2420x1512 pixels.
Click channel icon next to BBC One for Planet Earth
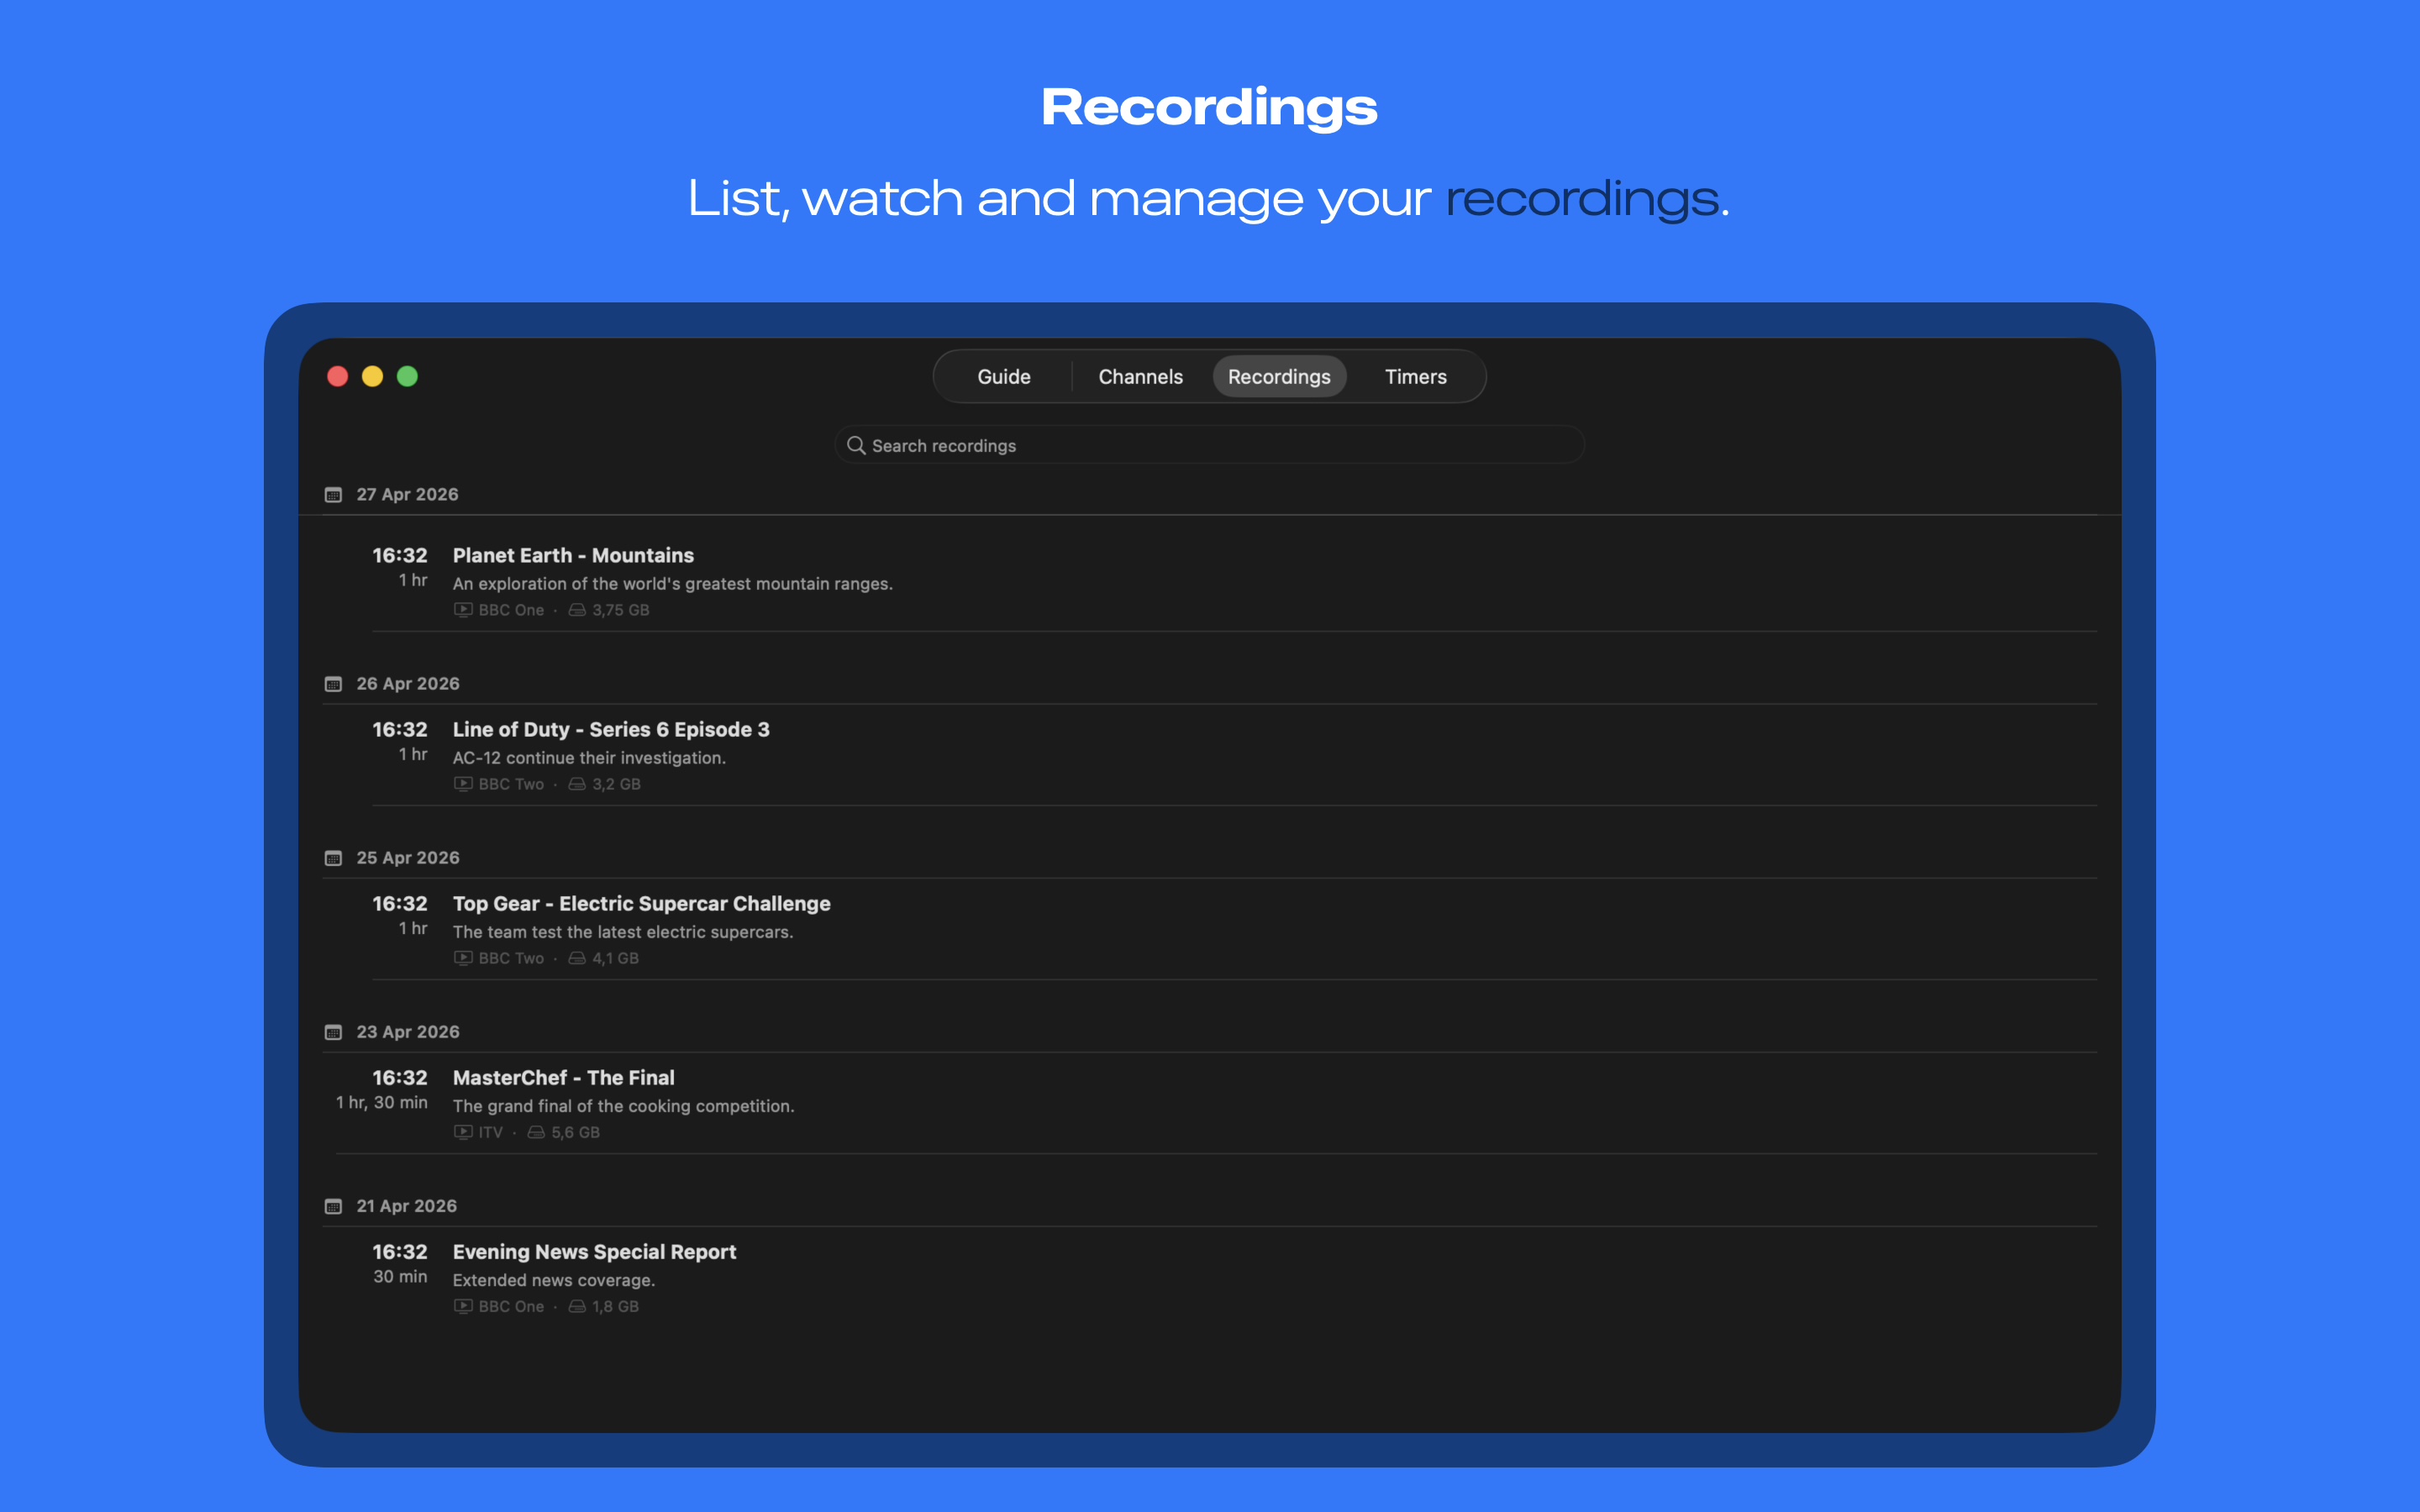coord(463,610)
